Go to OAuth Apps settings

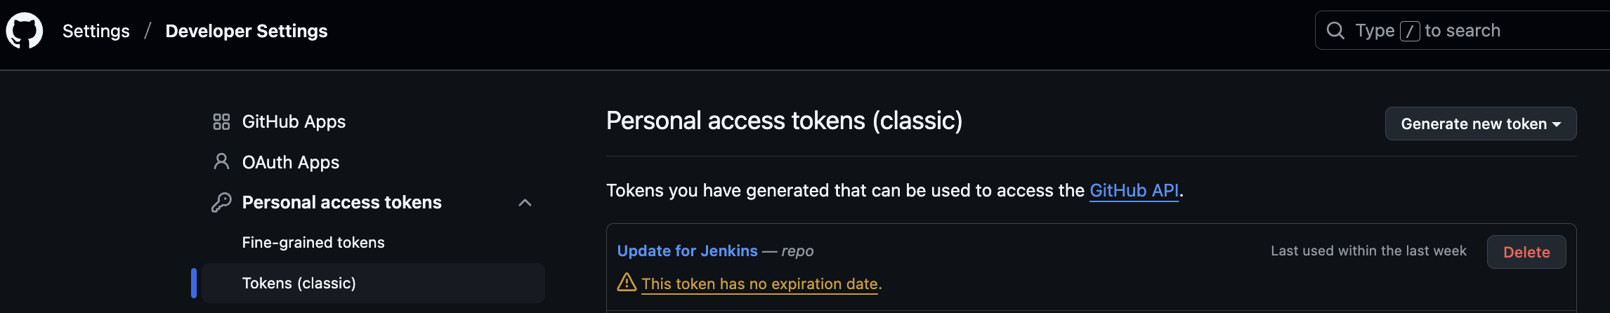pos(290,163)
